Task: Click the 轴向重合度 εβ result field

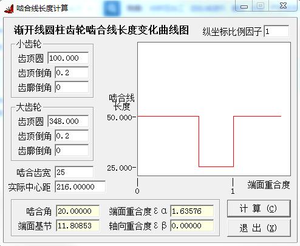Action: pos(192,225)
